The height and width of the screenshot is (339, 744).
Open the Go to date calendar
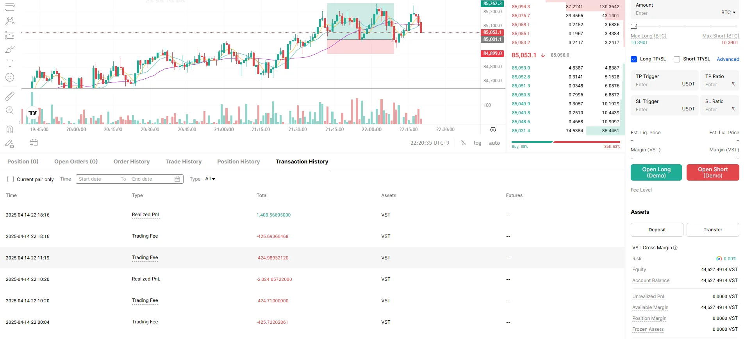(34, 142)
